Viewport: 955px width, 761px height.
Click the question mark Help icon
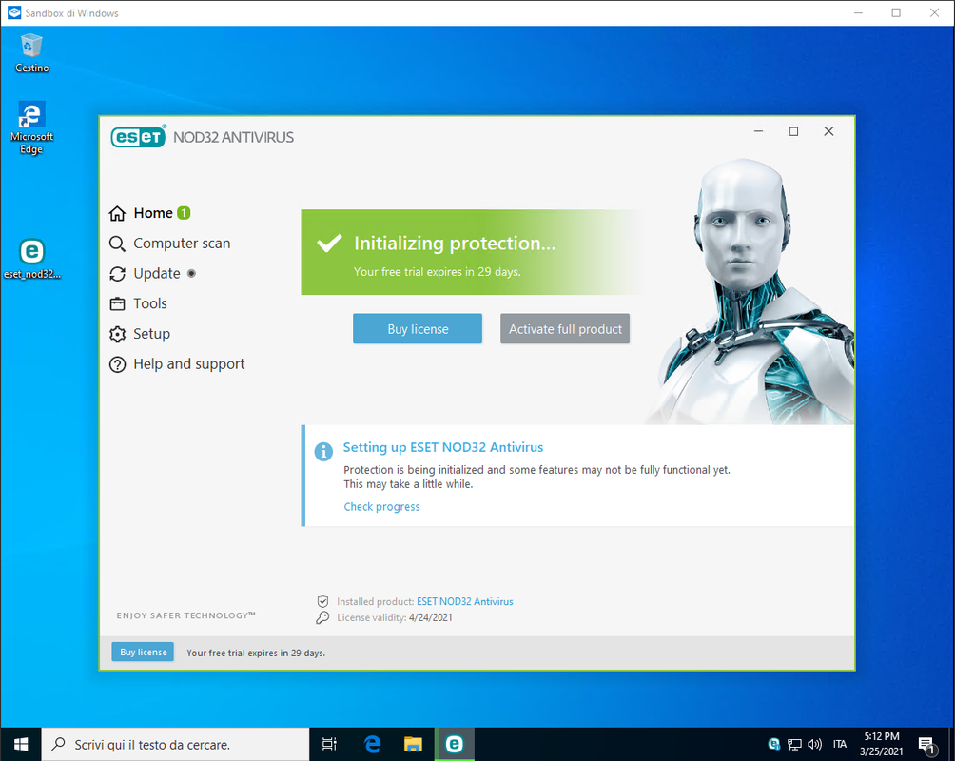pos(117,364)
